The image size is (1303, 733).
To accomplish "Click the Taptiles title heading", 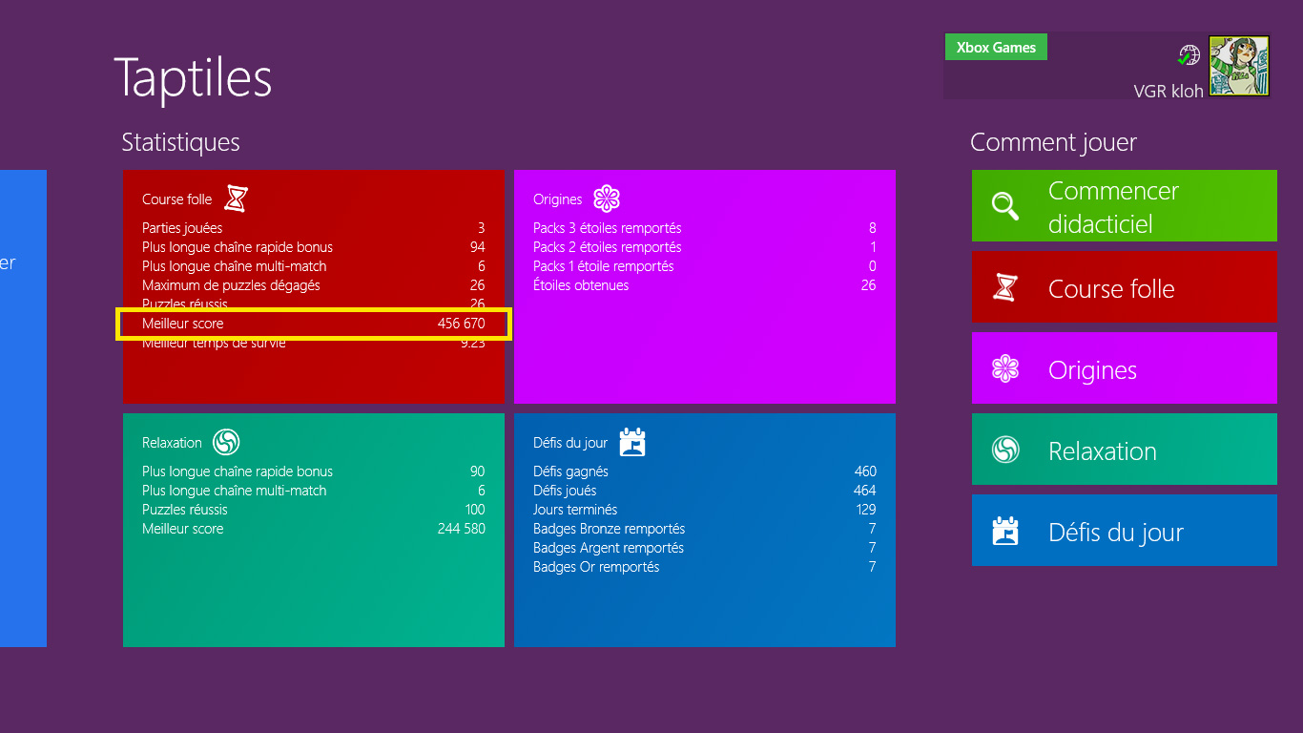I will tap(193, 78).
